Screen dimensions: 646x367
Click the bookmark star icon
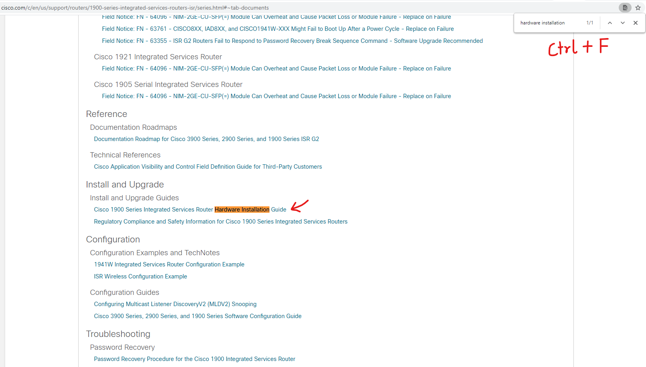(638, 8)
